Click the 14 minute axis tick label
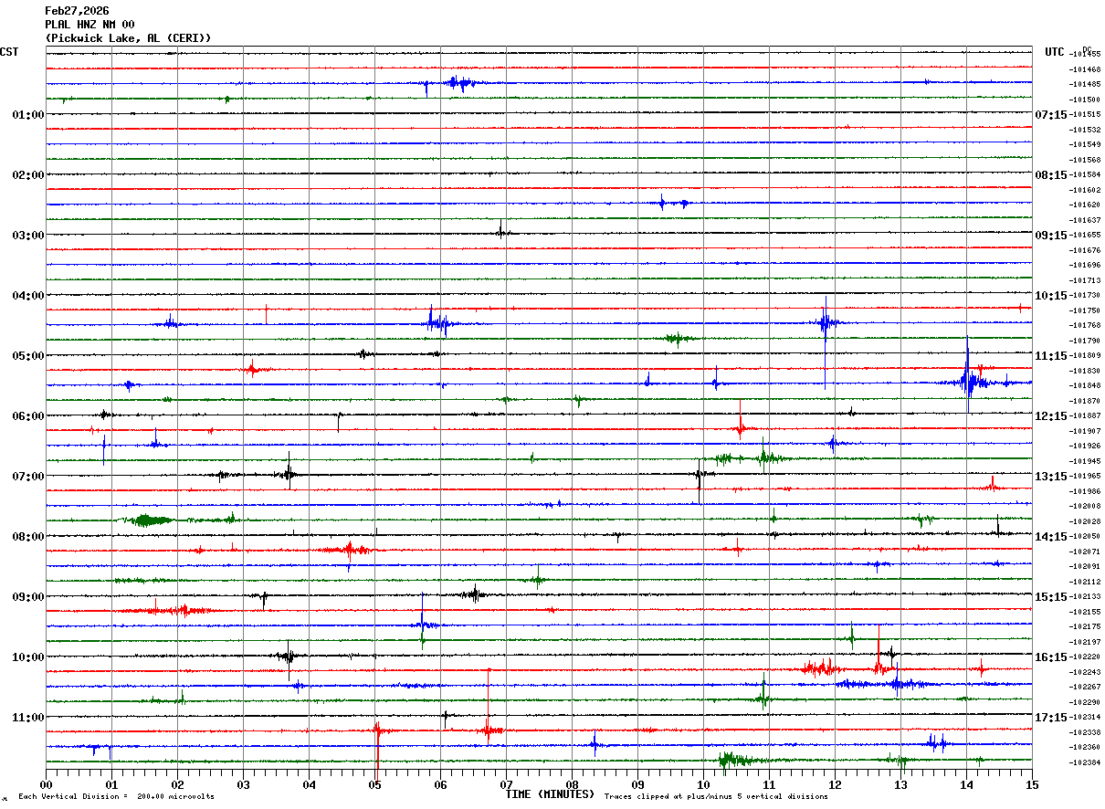Screen dimensions: 1105x809 [966, 784]
